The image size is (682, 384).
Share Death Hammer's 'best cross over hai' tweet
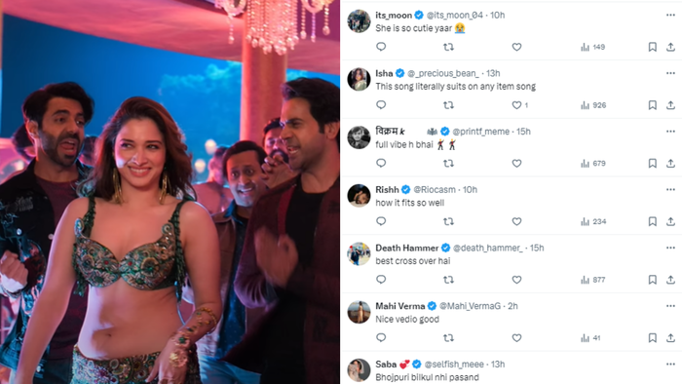coord(670,280)
